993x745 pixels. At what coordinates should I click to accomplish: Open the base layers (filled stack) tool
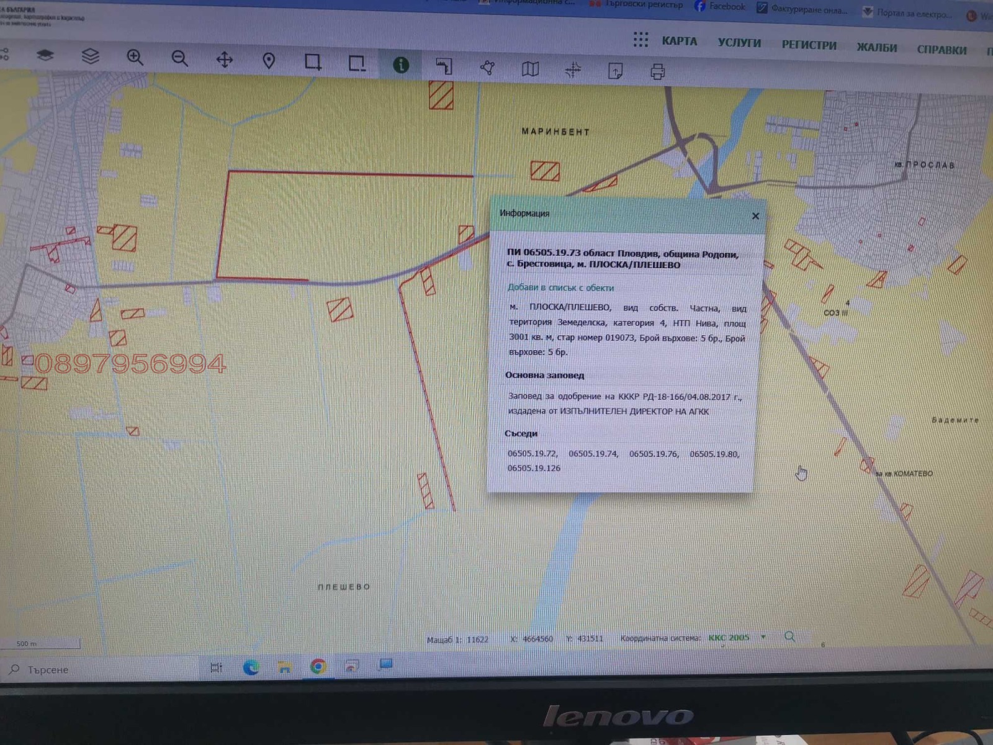coord(45,55)
